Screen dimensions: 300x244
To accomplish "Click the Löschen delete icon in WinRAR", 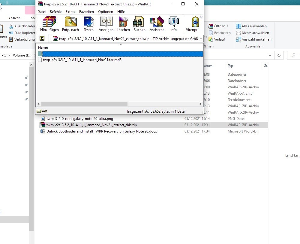I will click(x=123, y=24).
